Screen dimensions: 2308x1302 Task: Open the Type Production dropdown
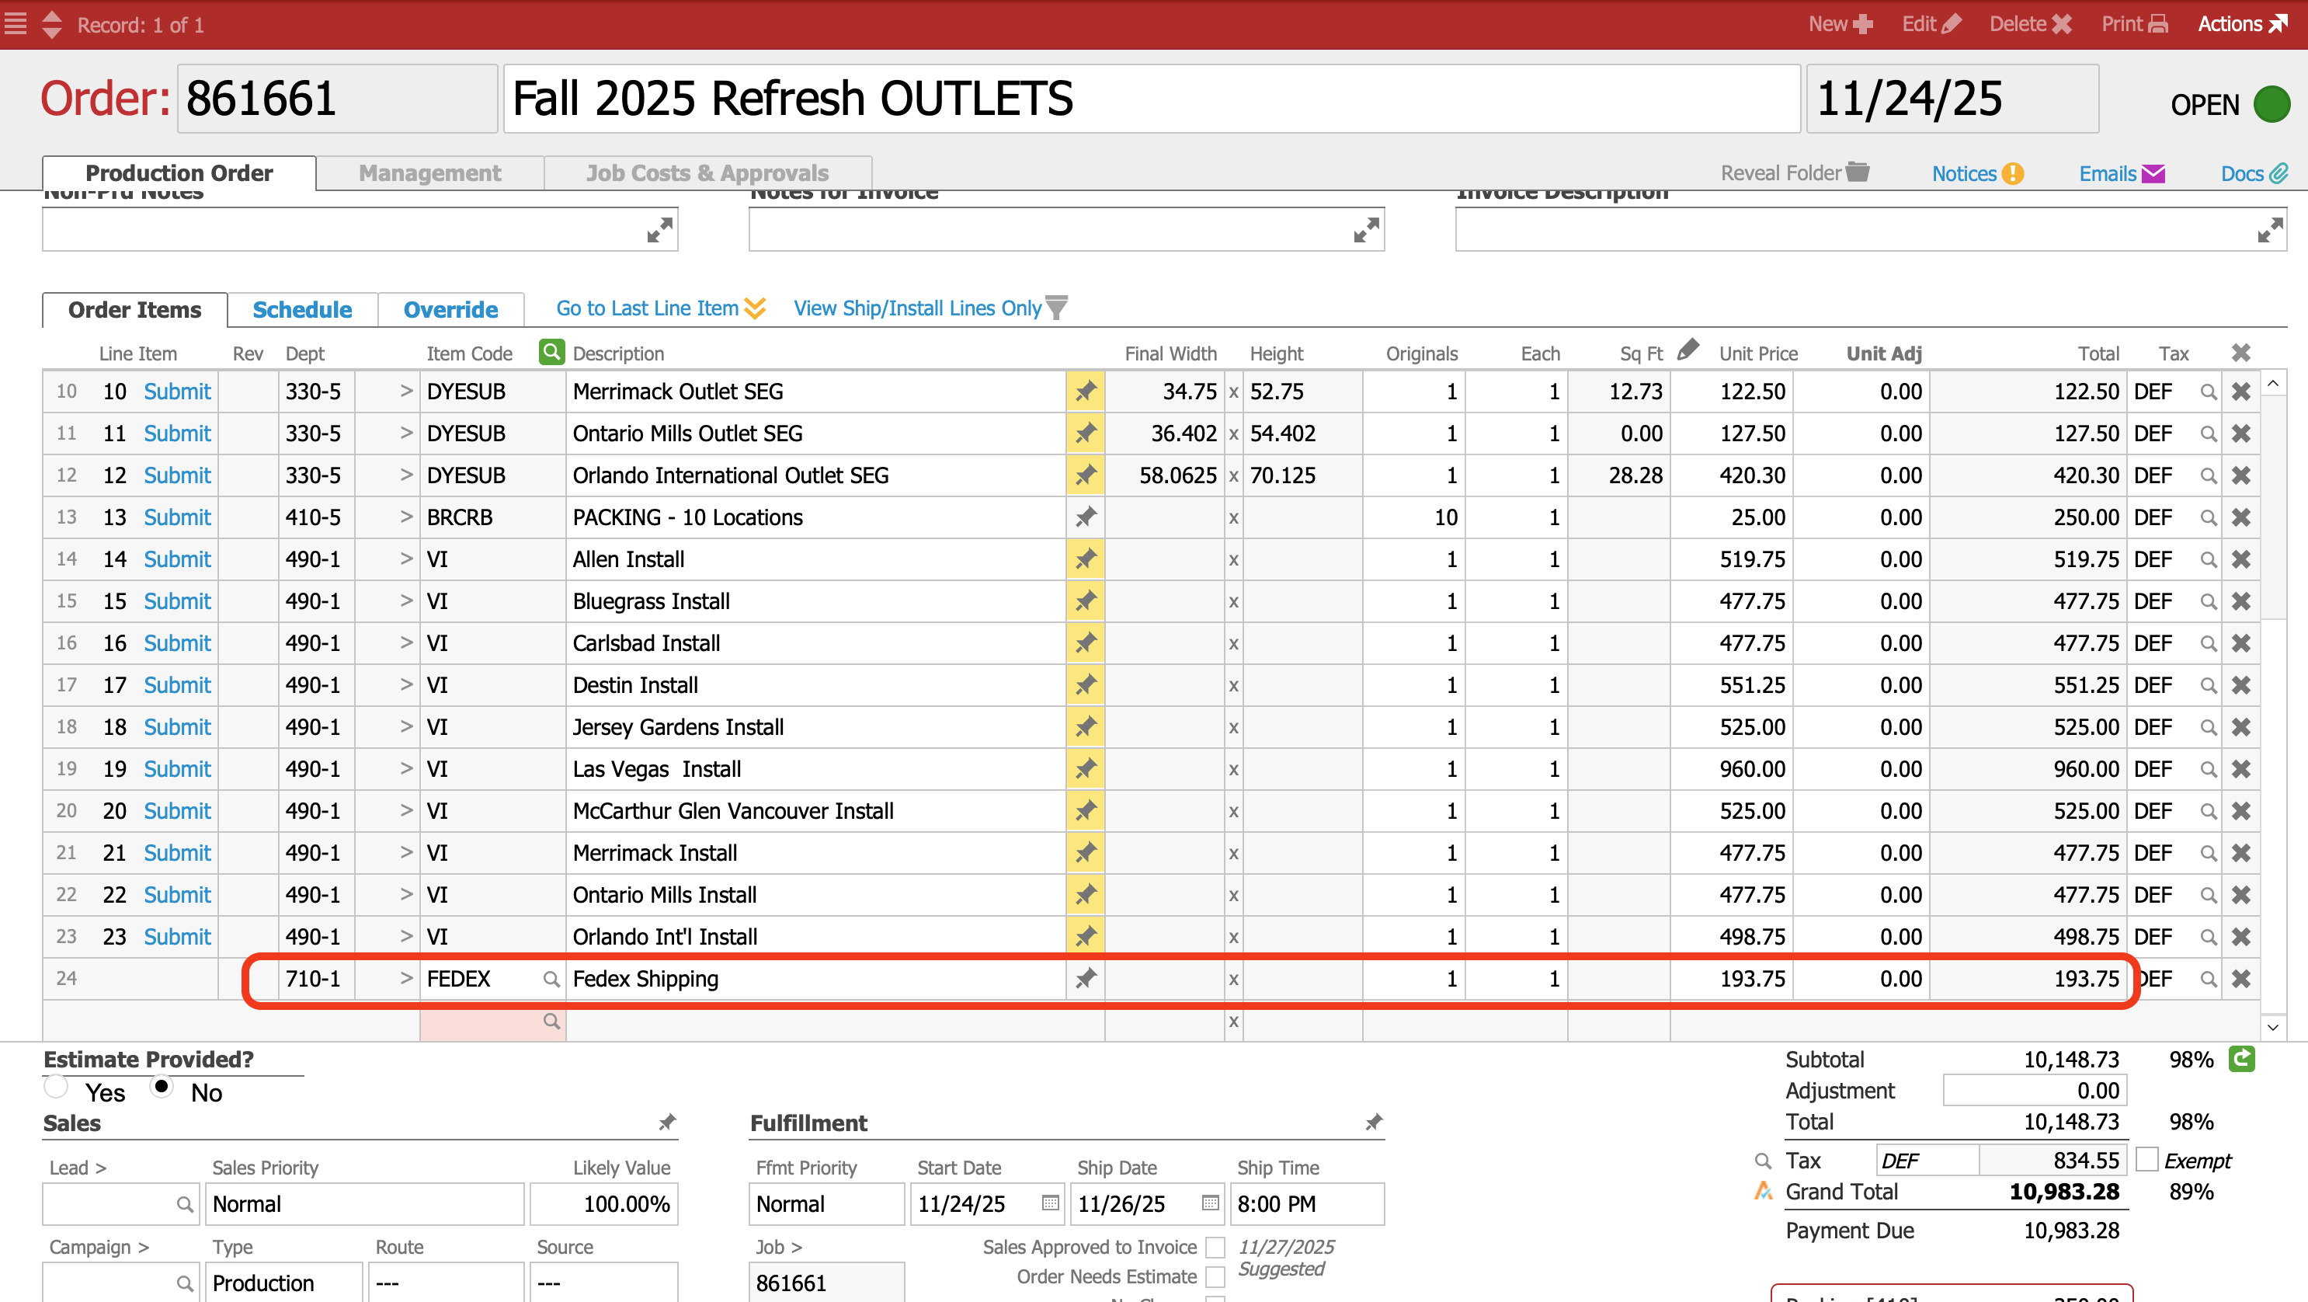283,1283
